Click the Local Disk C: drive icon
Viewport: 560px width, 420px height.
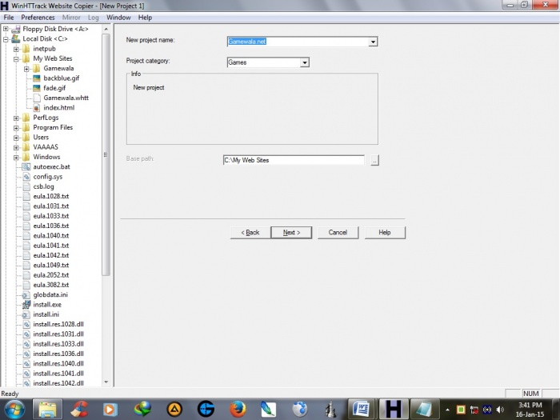point(16,38)
